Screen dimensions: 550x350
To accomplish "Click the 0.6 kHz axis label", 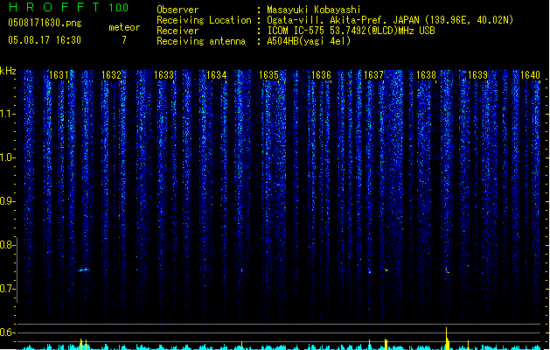I will [x=7, y=332].
